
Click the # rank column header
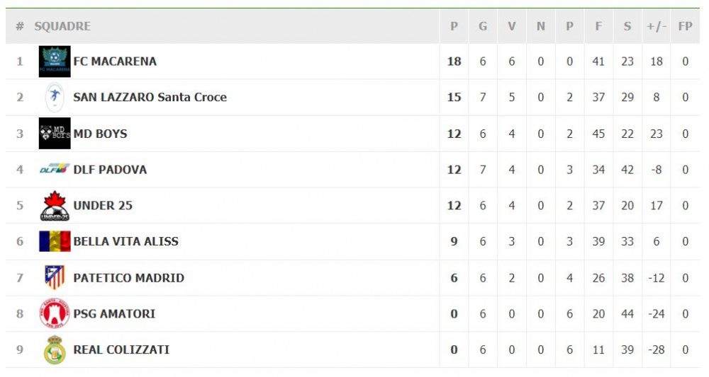click(x=20, y=26)
